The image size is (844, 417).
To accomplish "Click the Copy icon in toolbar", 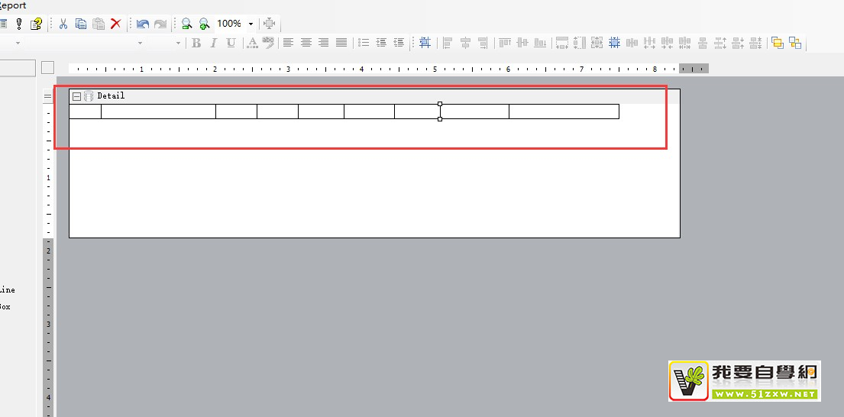I will [x=81, y=24].
